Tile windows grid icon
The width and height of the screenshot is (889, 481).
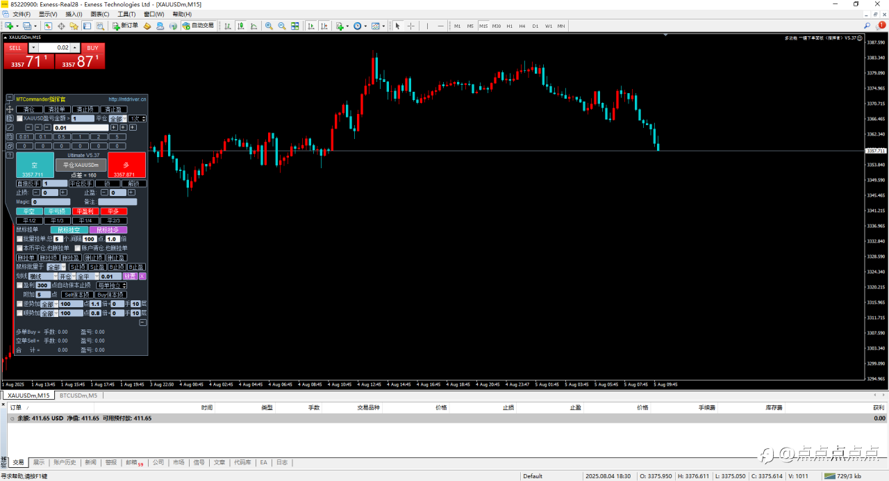click(295, 26)
